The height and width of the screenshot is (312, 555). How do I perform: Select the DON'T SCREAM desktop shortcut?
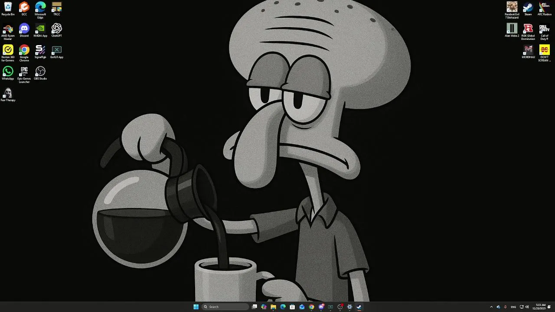(545, 53)
